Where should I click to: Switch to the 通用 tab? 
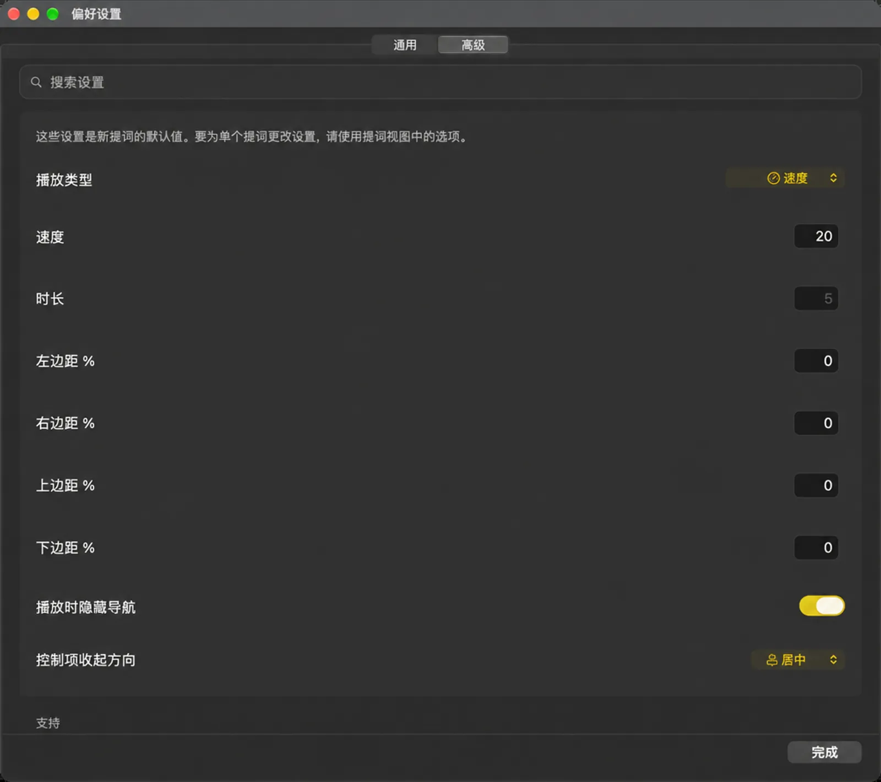[x=405, y=45]
